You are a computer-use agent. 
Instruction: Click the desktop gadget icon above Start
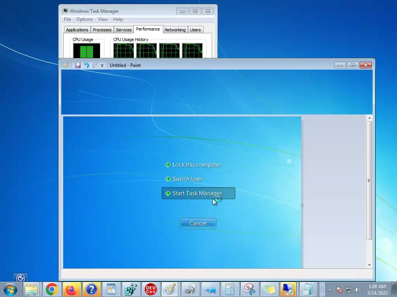point(21,278)
